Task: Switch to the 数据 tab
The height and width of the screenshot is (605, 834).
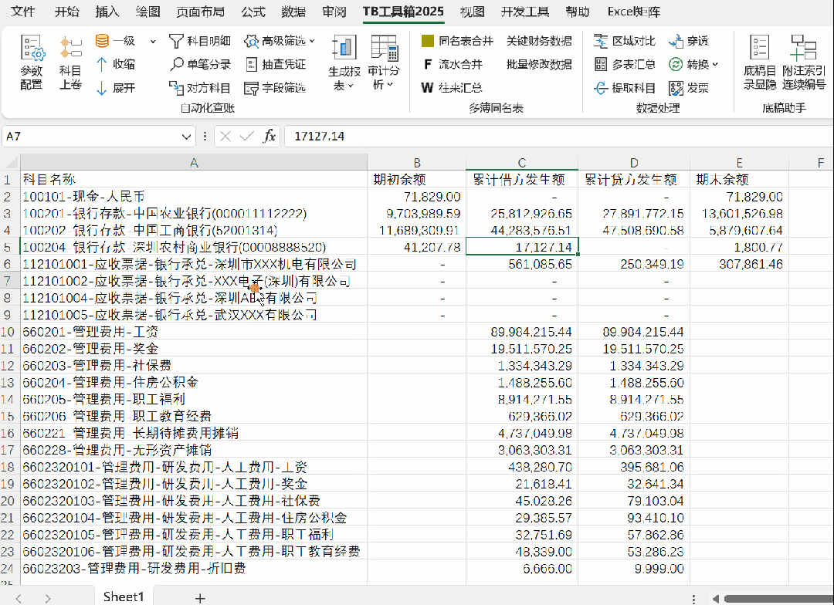Action: tap(293, 11)
